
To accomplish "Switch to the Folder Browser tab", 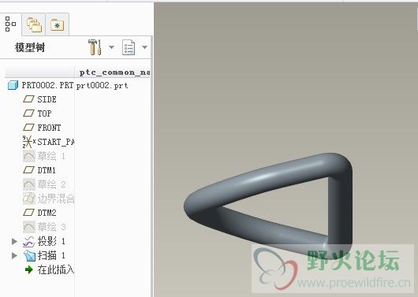I will tap(34, 24).
